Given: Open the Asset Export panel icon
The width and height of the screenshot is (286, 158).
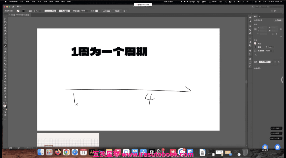Looking at the screenshot, I should [x=250, y=63].
